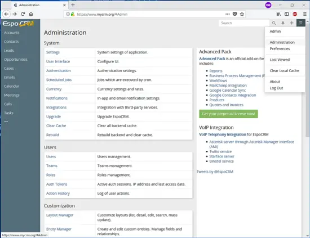Click the green Get your perpetual license button

pyautogui.click(x=228, y=114)
